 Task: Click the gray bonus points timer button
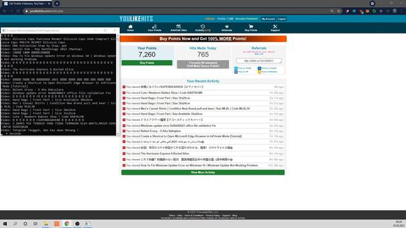tap(203, 65)
